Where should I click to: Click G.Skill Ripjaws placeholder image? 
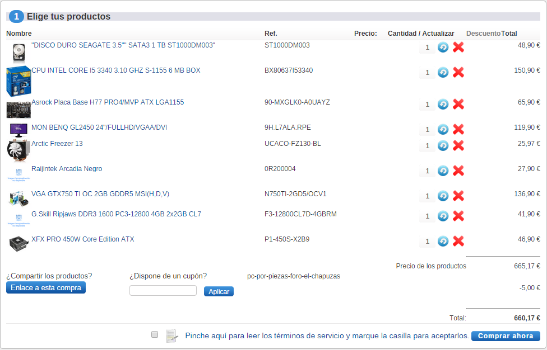[18, 220]
